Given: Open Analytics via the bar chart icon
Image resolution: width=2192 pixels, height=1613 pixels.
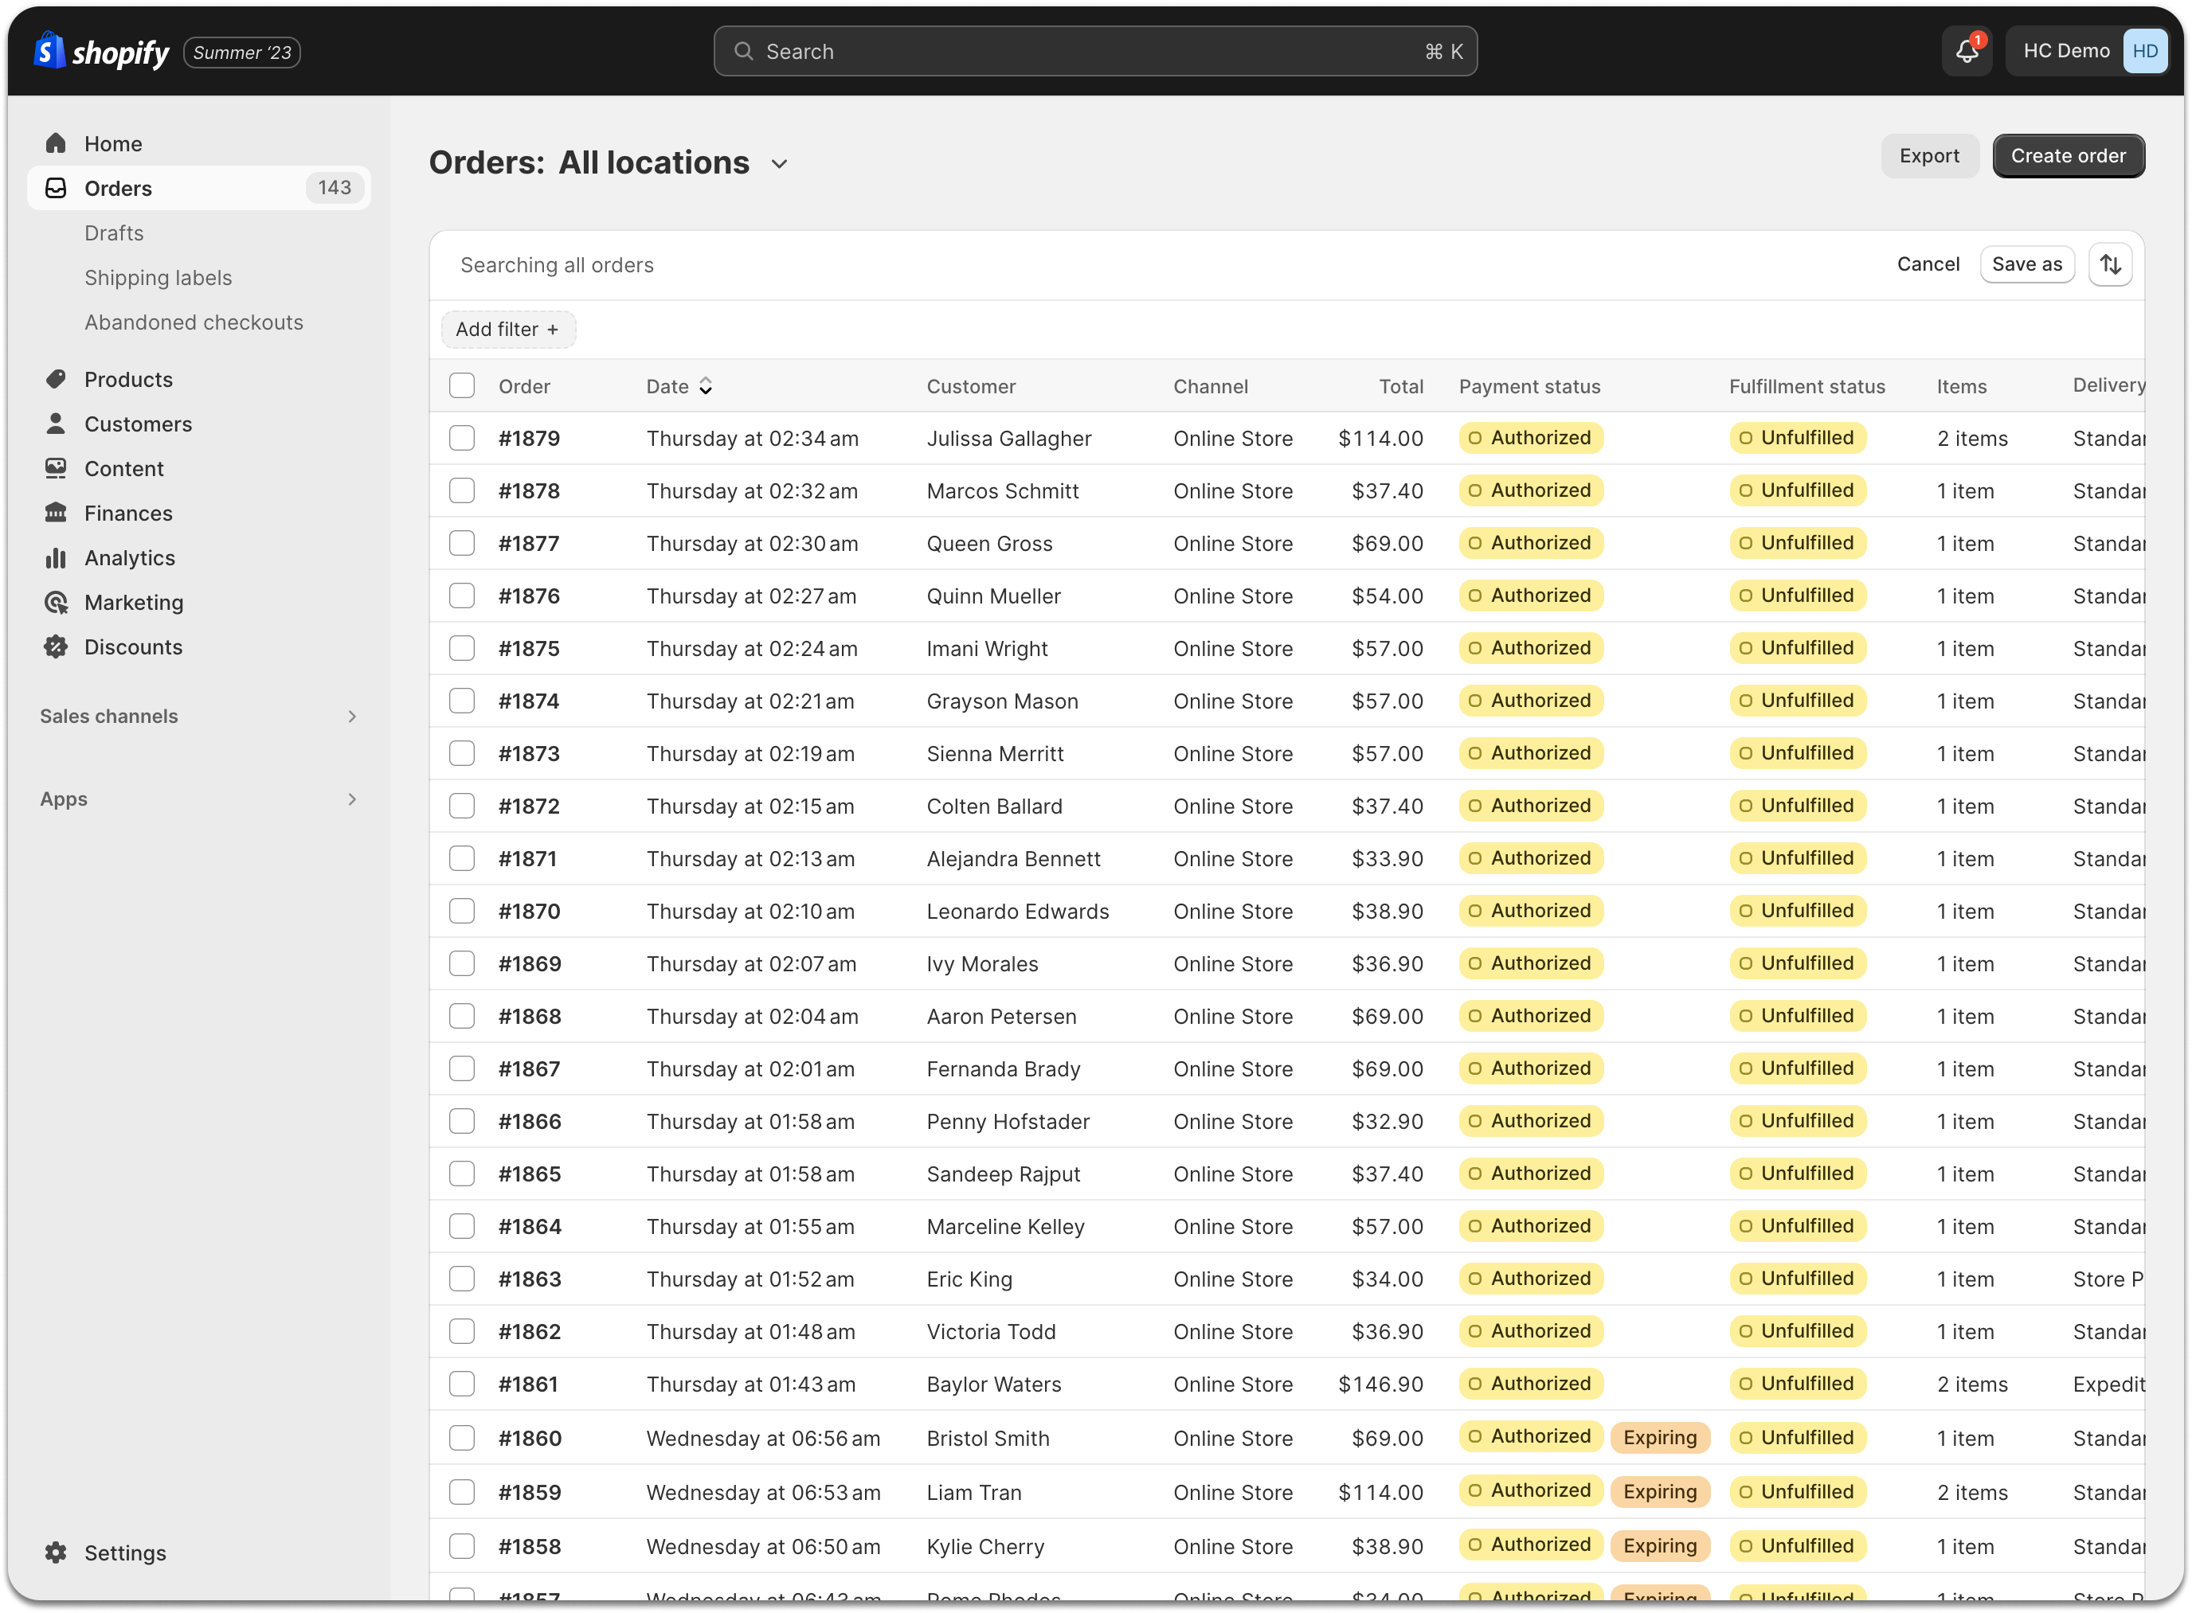Looking at the screenshot, I should pos(56,557).
